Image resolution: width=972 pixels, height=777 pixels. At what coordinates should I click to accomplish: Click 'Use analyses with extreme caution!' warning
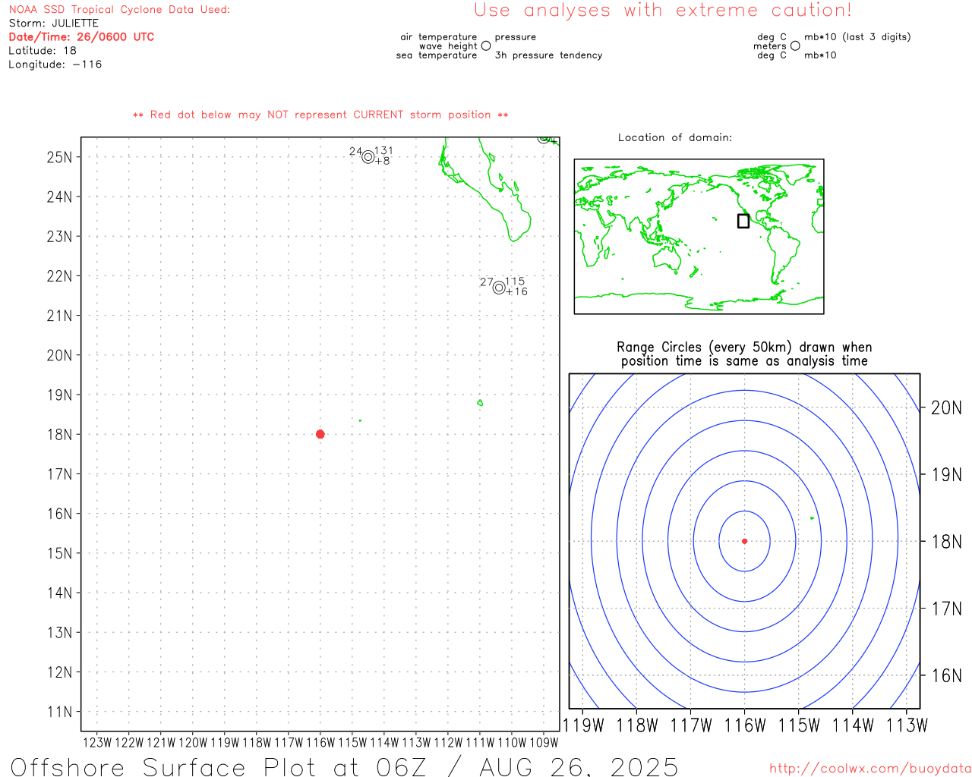click(663, 11)
